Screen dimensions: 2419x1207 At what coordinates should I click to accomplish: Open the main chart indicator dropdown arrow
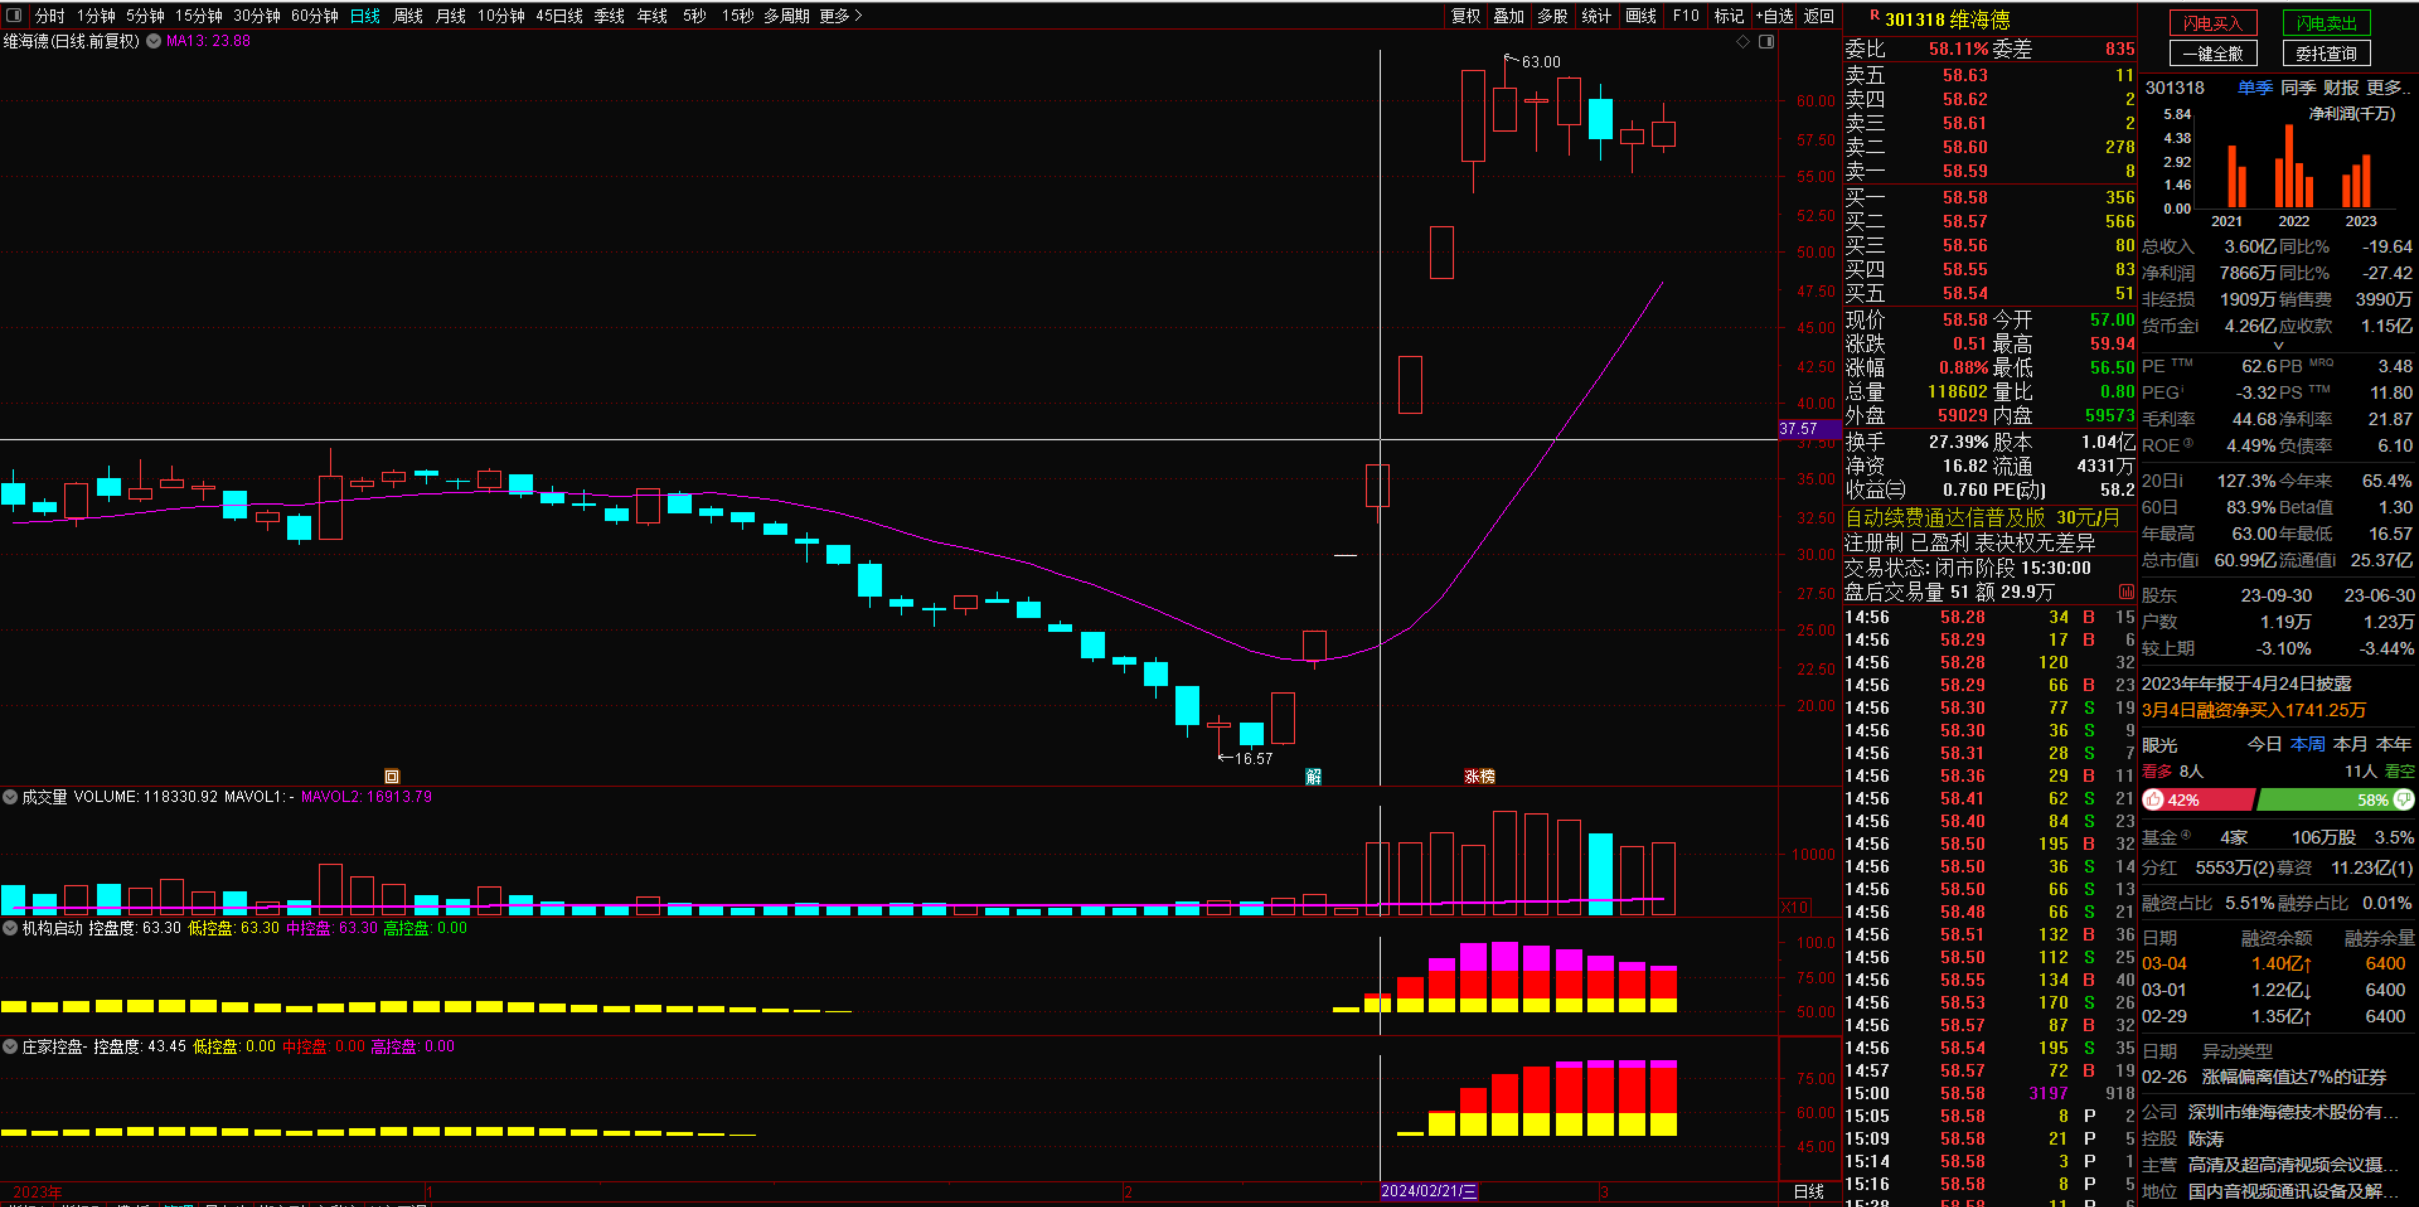[153, 42]
